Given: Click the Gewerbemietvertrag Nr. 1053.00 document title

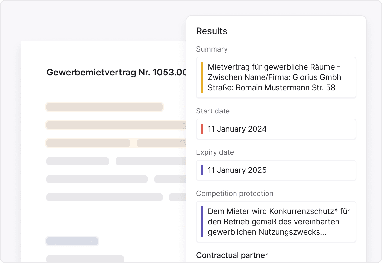Looking at the screenshot, I should tap(116, 72).
